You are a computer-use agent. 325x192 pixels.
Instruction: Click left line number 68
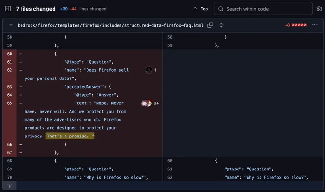pyautogui.click(x=10, y=161)
